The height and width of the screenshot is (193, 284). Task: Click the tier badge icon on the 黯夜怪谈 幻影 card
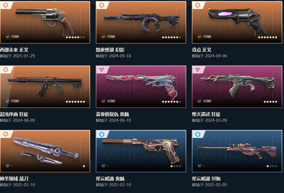102,5
